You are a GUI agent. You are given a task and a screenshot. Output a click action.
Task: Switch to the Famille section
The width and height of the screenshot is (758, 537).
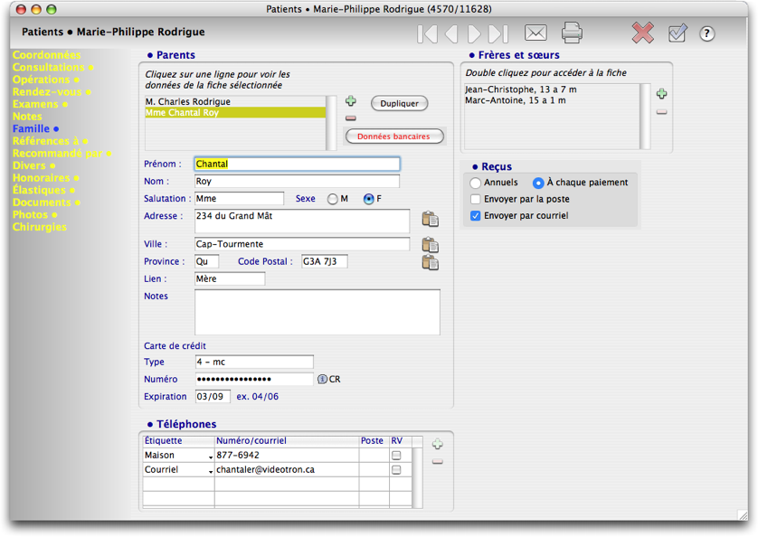click(36, 129)
